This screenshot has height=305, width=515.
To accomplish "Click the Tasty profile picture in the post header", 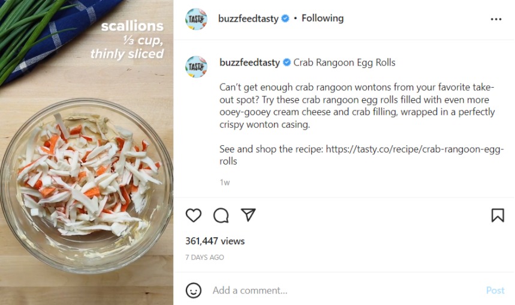I will (196, 19).
